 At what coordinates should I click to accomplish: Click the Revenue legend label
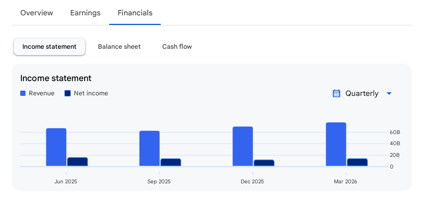[x=42, y=93]
